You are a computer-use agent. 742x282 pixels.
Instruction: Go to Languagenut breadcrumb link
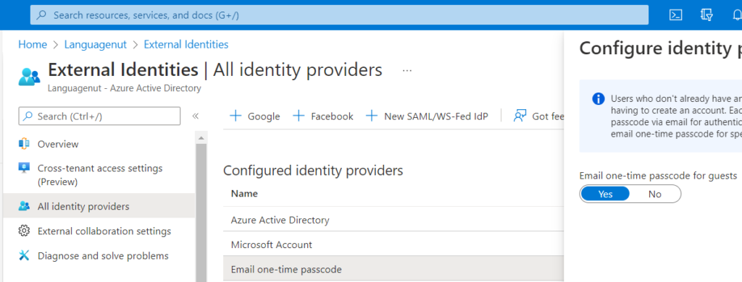pos(96,44)
